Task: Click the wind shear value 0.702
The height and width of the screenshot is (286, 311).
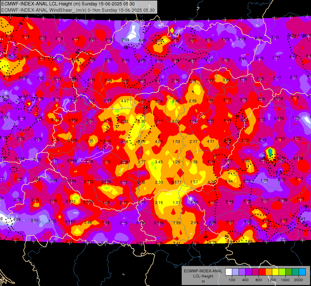Action: [x=89, y=181]
